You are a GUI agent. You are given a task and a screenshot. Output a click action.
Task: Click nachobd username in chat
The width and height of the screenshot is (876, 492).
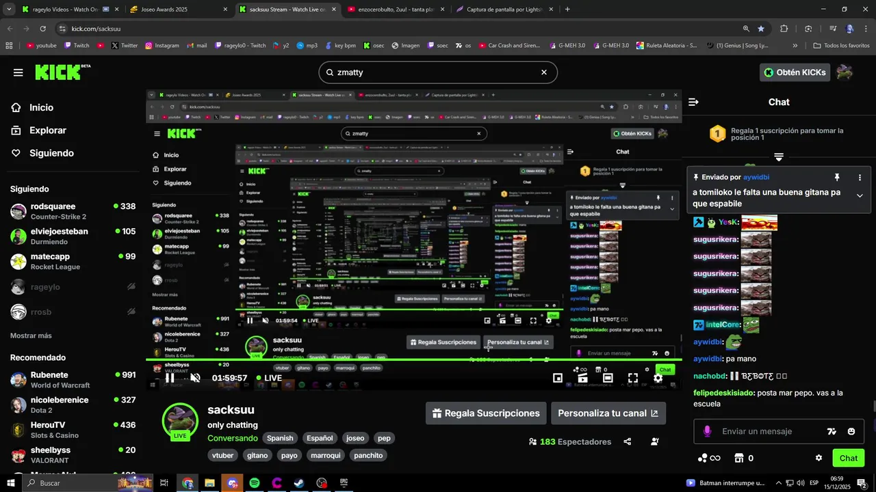pos(710,376)
